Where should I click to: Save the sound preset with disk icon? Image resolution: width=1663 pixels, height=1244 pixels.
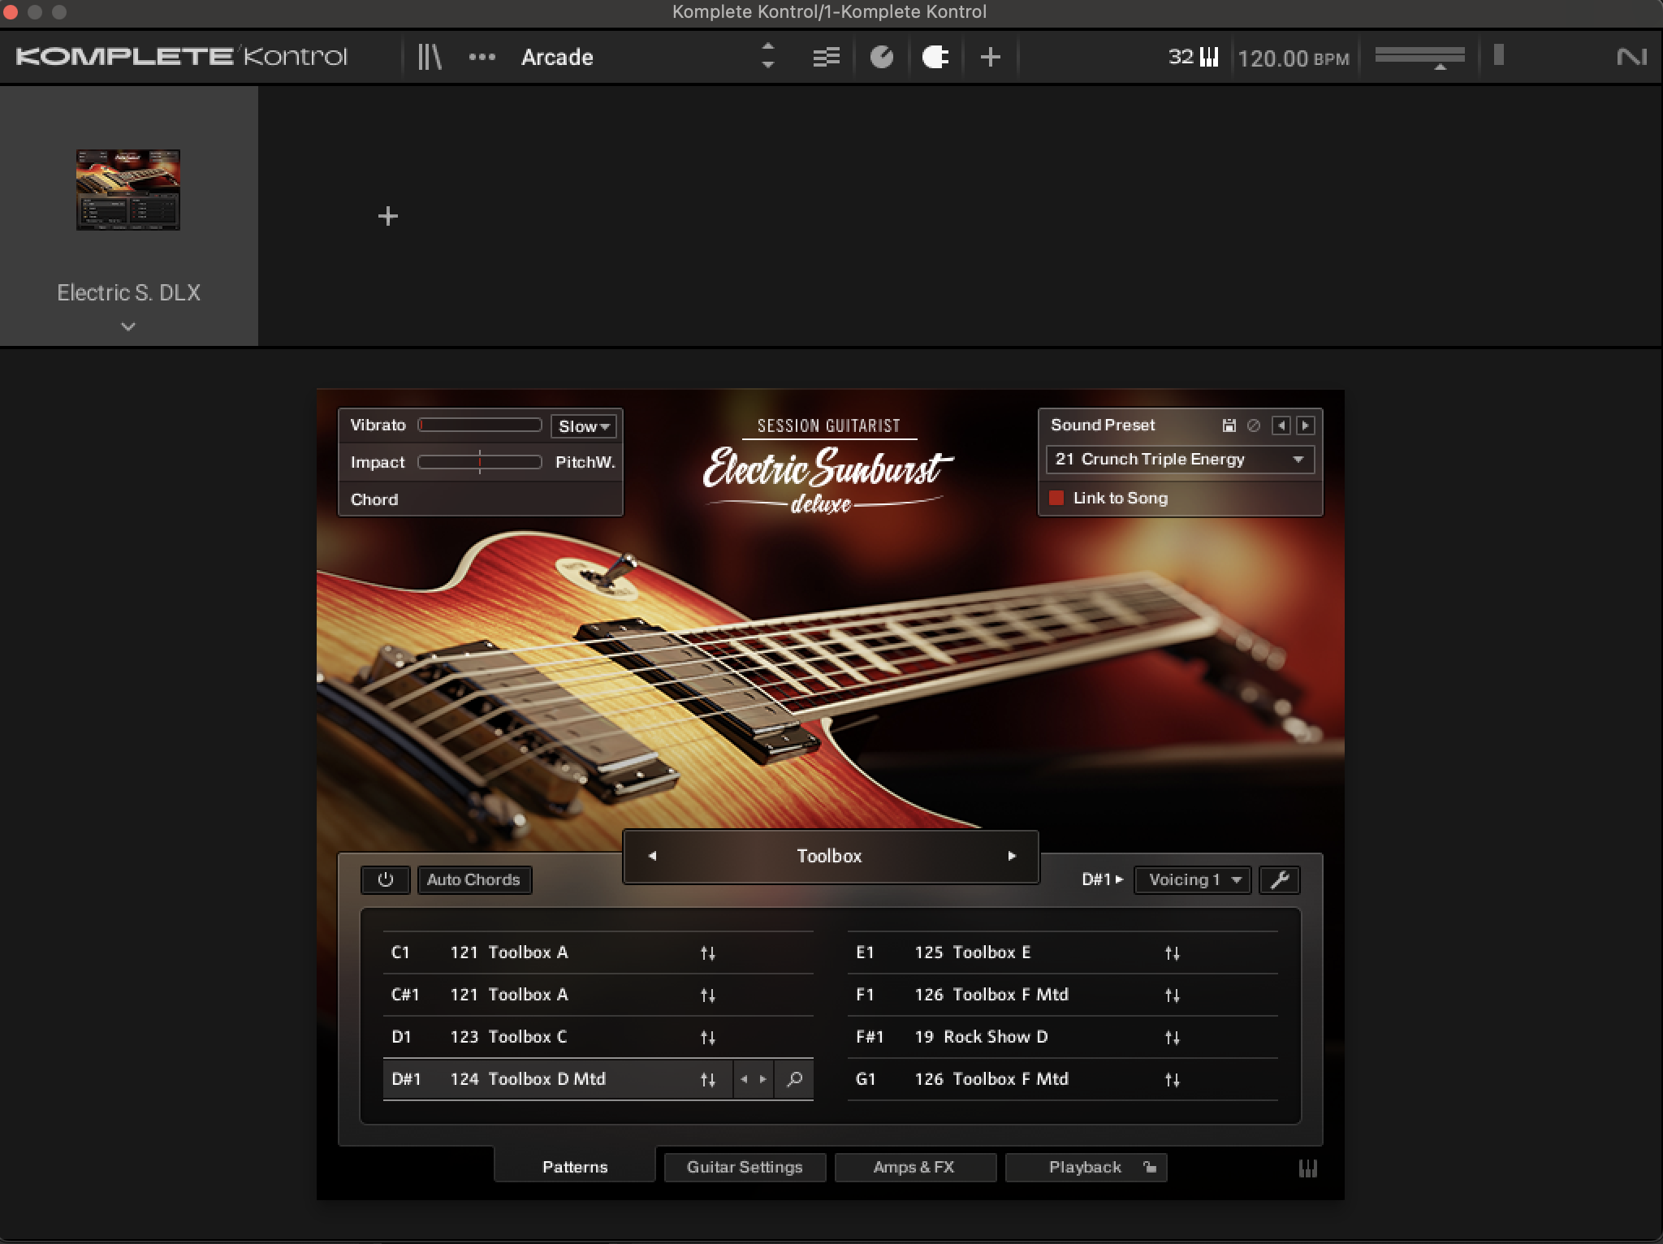1229,425
